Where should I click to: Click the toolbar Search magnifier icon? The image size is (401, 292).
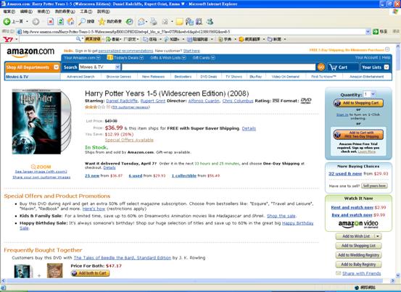[x=82, y=22]
